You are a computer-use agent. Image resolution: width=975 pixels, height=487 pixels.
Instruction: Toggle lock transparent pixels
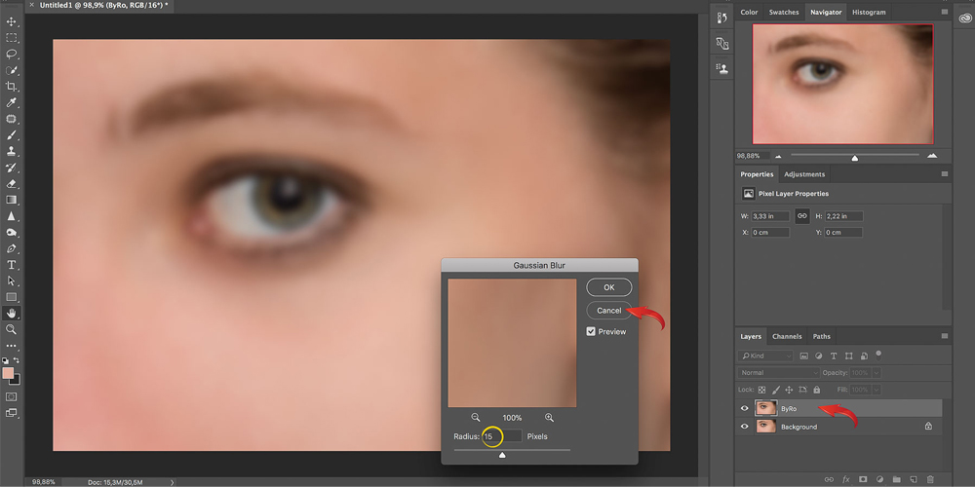(761, 390)
